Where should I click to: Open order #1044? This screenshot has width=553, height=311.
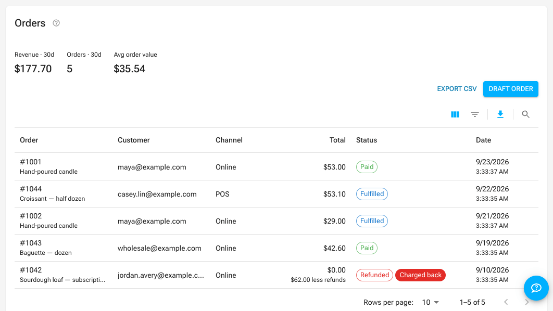point(31,189)
